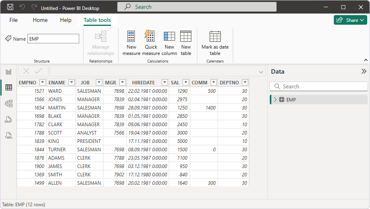The height and width of the screenshot is (209, 370).
Task: Switch to the Home tab
Action: (40, 20)
